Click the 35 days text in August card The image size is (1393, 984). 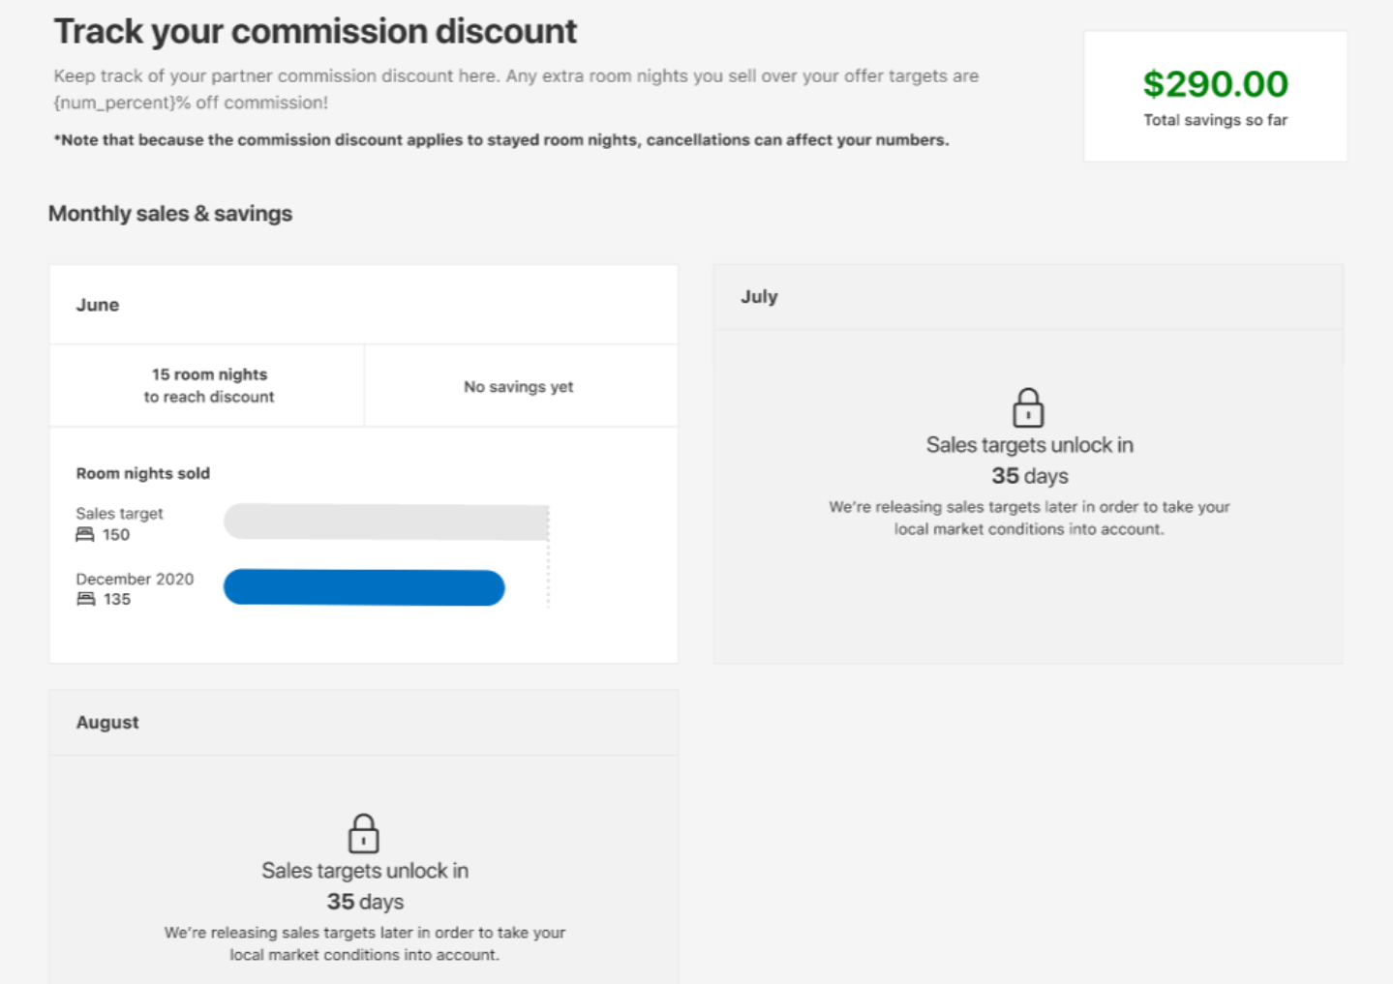click(x=365, y=902)
